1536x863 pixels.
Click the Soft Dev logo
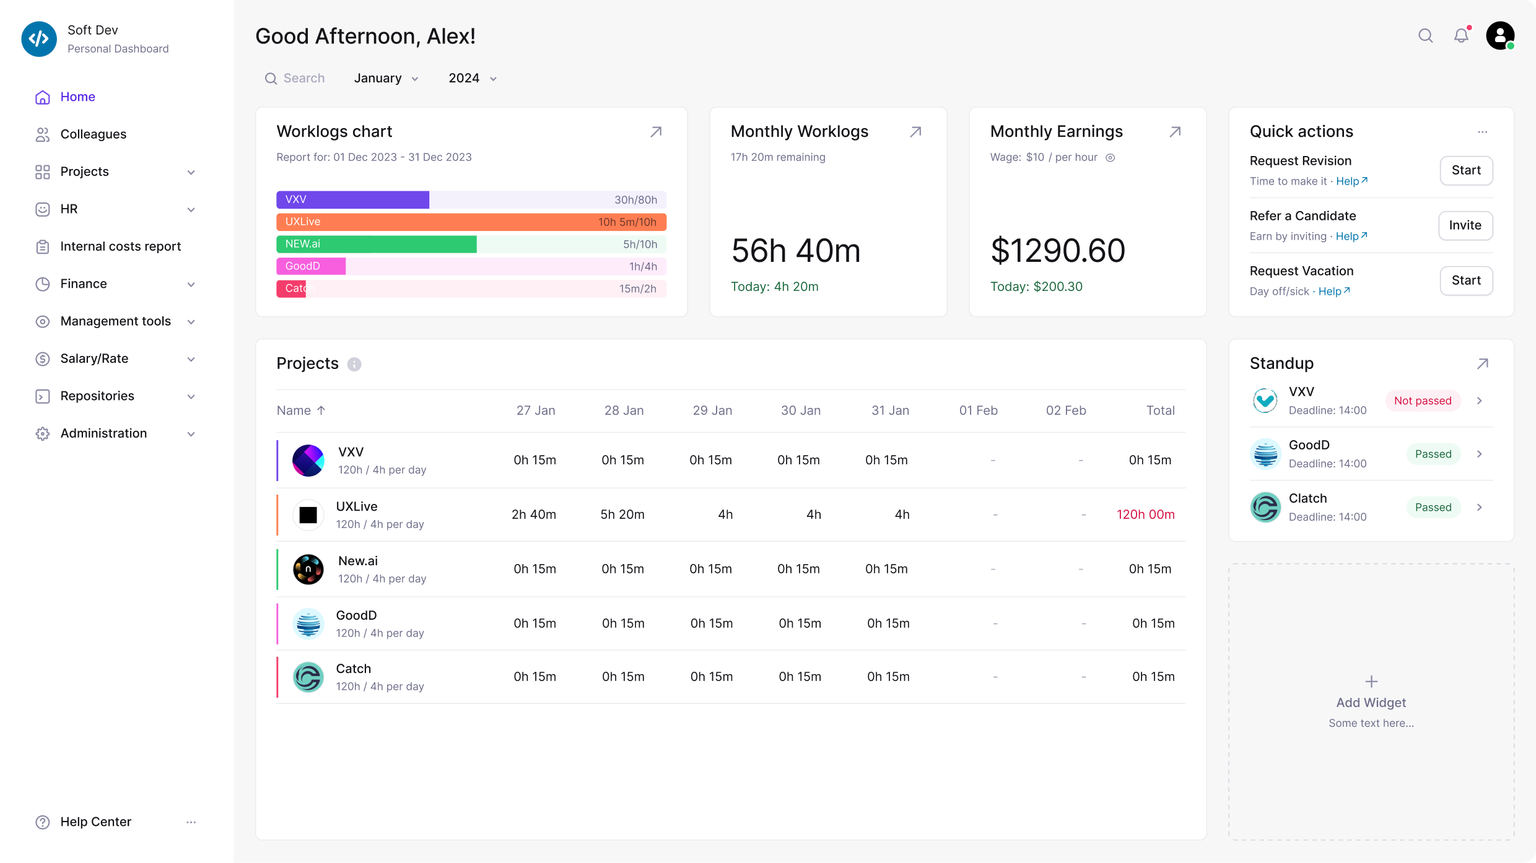point(39,38)
